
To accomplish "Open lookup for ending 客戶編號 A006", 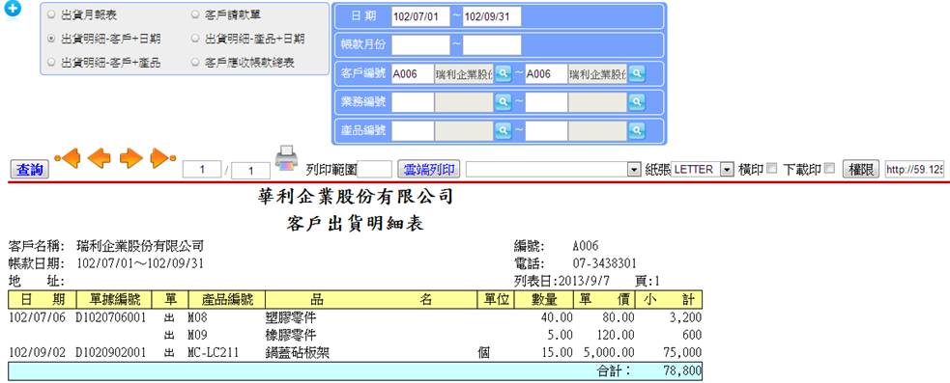I will click(x=636, y=74).
